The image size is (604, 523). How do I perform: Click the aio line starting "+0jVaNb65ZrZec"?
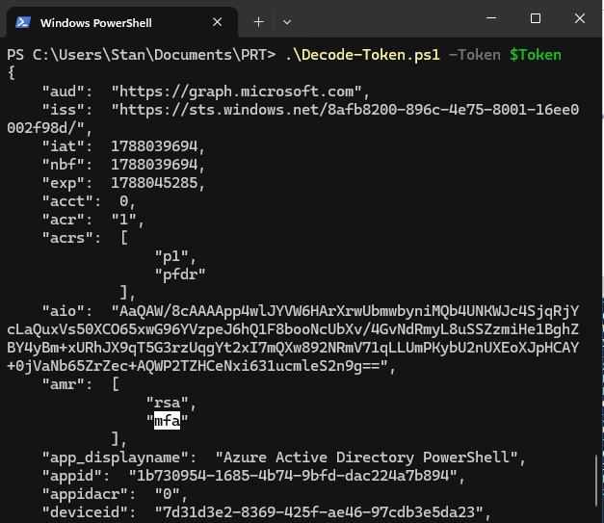point(197,366)
